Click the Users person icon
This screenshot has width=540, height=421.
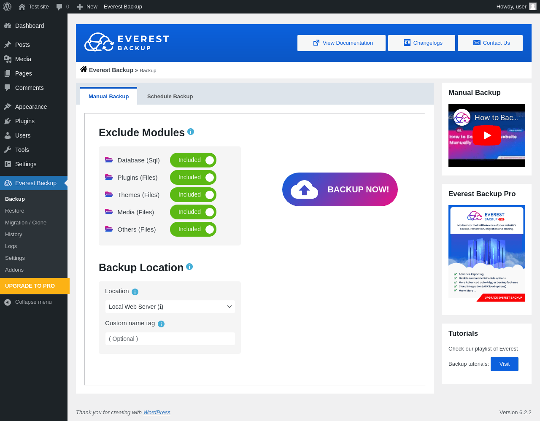tap(8, 135)
